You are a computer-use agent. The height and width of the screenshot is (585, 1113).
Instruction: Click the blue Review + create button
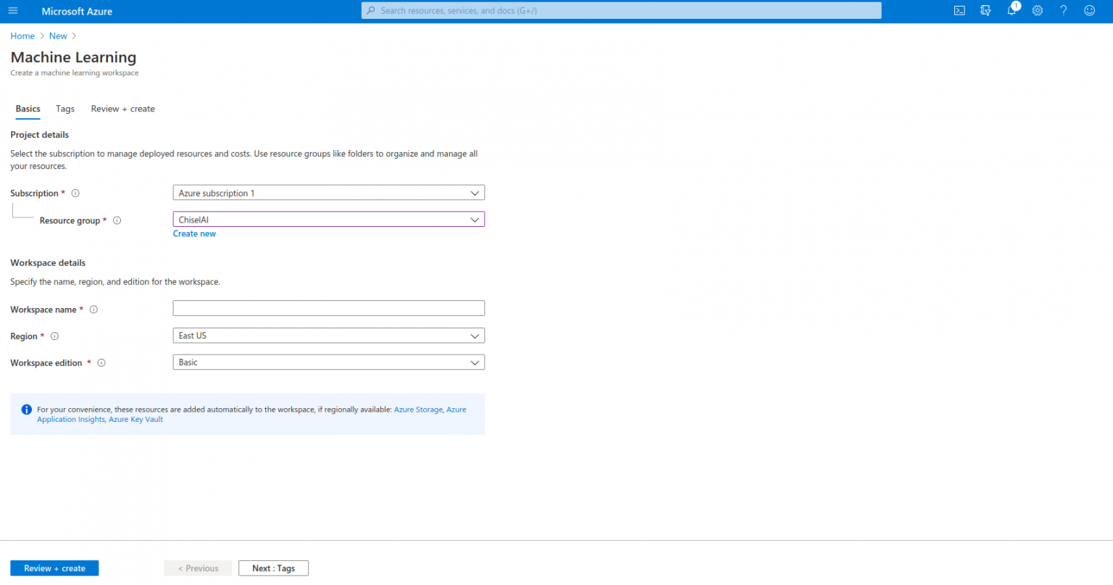54,568
